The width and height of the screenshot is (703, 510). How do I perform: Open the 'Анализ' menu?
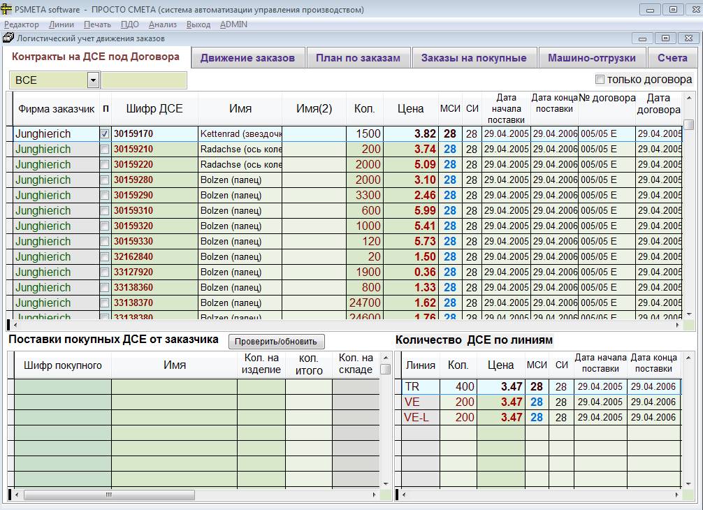(162, 24)
